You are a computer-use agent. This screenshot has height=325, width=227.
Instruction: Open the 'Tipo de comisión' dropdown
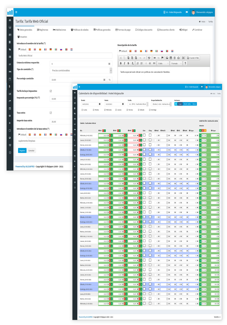(81, 70)
